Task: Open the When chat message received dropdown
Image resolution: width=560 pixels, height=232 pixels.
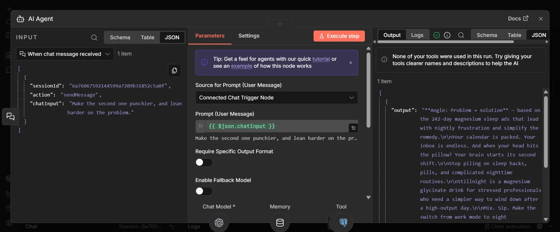Action: click(x=65, y=54)
